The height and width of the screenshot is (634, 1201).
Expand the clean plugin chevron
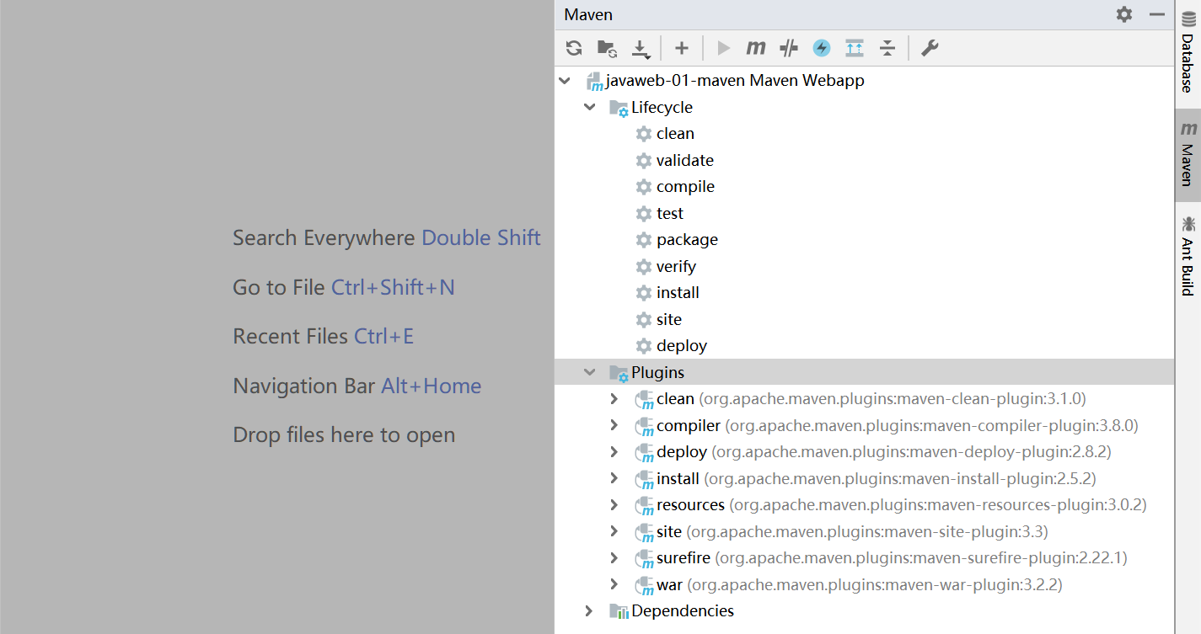(614, 398)
